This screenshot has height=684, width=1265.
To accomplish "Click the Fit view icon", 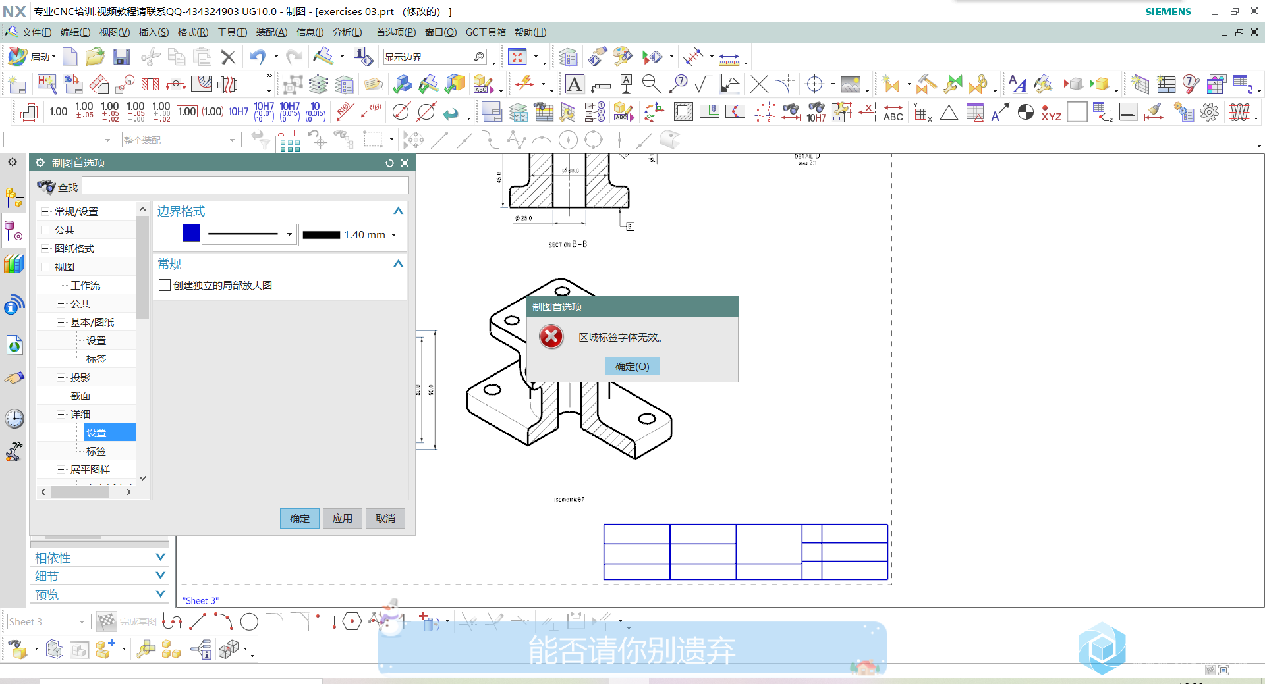I will click(x=517, y=57).
